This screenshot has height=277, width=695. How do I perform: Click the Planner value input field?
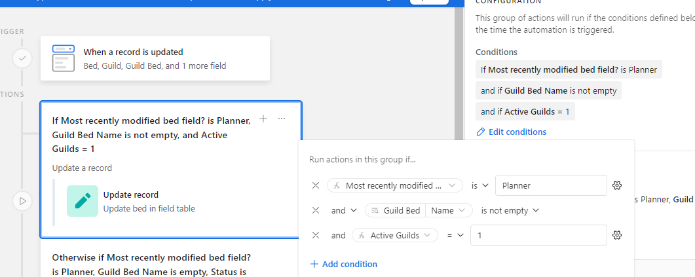click(x=551, y=186)
